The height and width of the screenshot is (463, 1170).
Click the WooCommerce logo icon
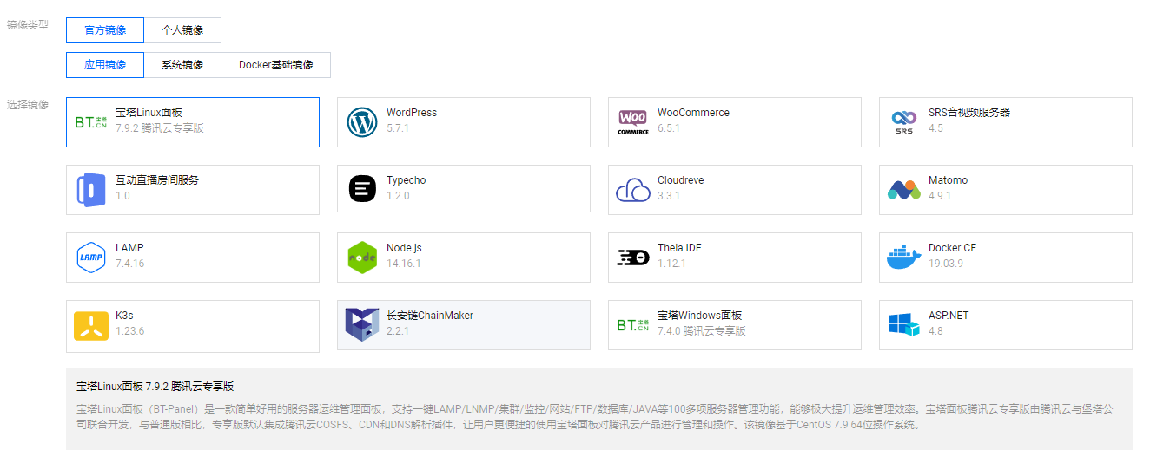pyautogui.click(x=633, y=122)
